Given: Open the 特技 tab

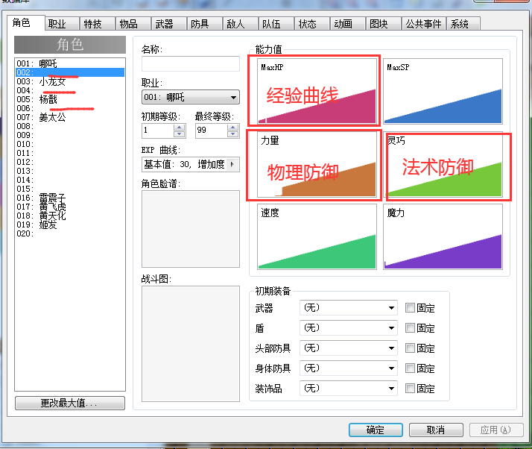Looking at the screenshot, I should [x=98, y=24].
